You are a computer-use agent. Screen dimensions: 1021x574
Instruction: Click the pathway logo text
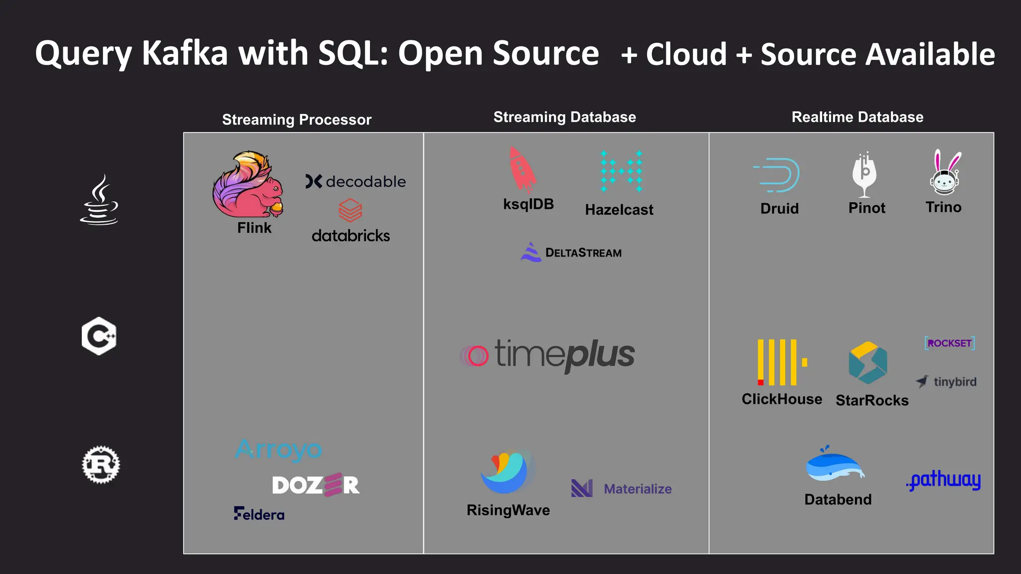(x=944, y=480)
